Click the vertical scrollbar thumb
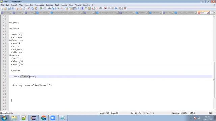The width and height of the screenshot is (216, 121). [214, 80]
